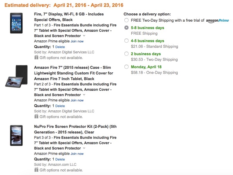Click Join now under the Fire tablet
The image size is (233, 175).
point(77,41)
